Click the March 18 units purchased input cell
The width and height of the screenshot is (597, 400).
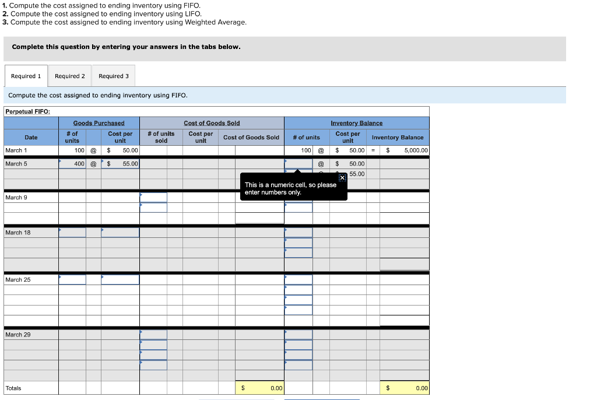pos(72,233)
